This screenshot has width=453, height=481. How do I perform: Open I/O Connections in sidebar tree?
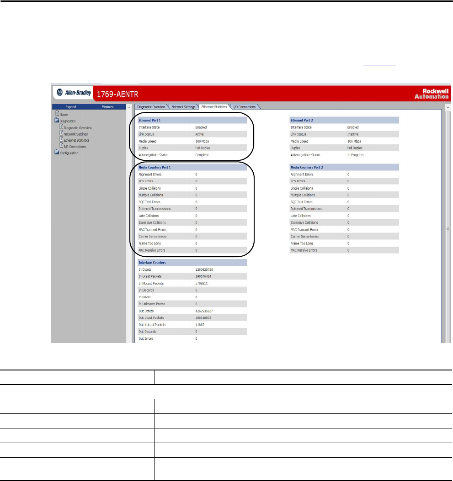pyautogui.click(x=75, y=147)
